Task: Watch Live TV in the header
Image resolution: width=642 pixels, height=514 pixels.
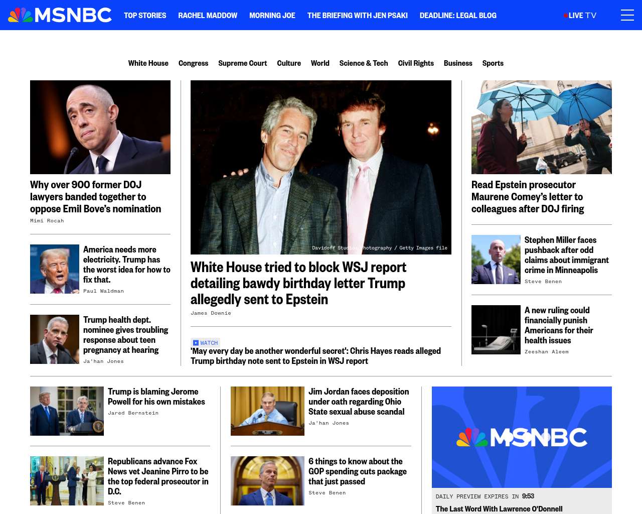Action: point(580,16)
